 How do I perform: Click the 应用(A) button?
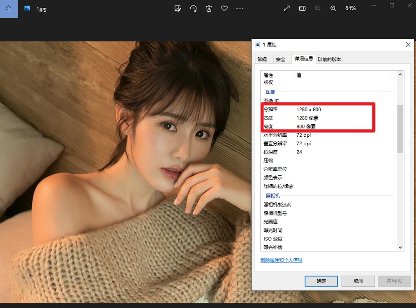(395, 281)
